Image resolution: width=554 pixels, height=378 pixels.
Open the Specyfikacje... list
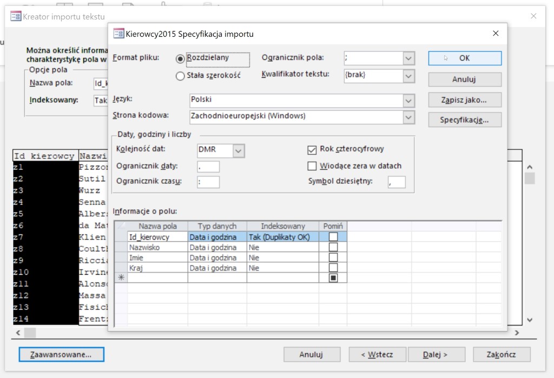465,120
